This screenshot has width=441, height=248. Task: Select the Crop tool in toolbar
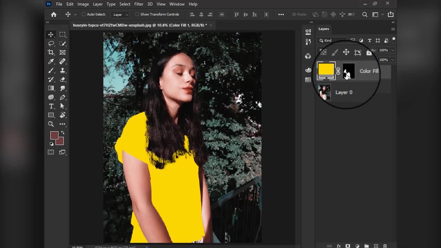(51, 52)
